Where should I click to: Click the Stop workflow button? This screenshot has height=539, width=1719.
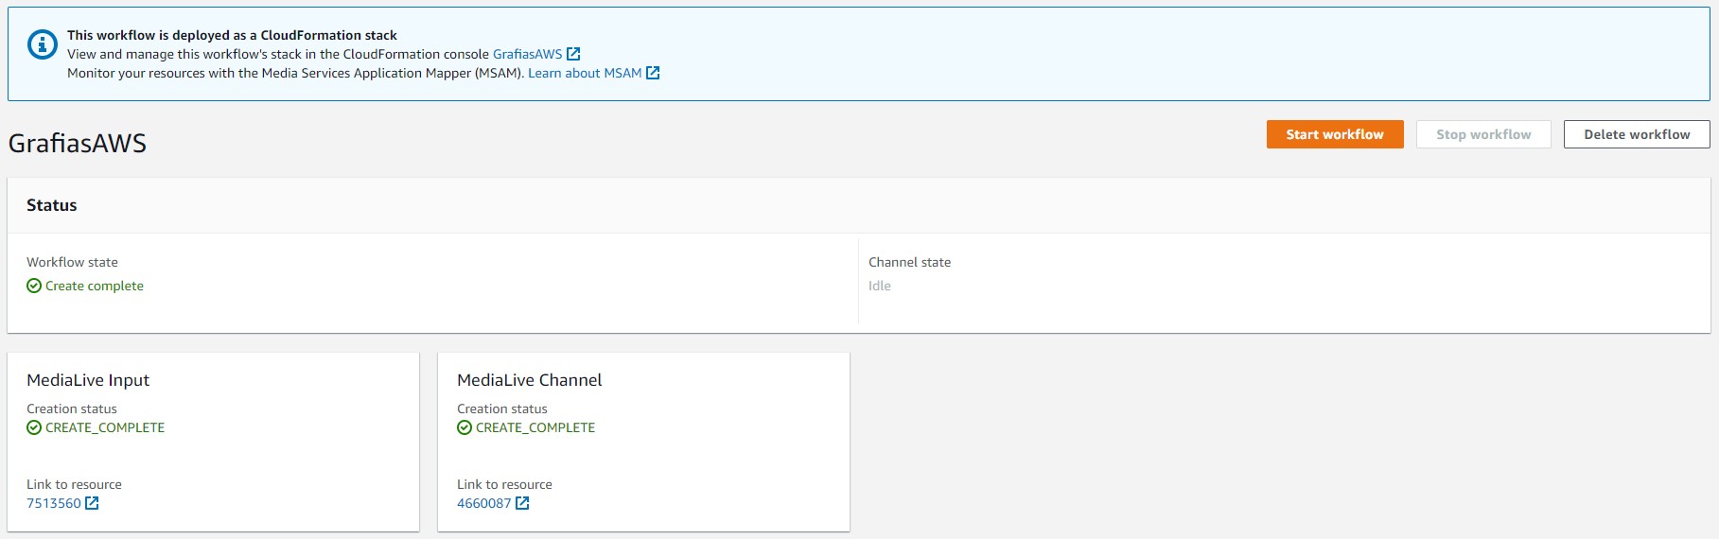coord(1483,134)
